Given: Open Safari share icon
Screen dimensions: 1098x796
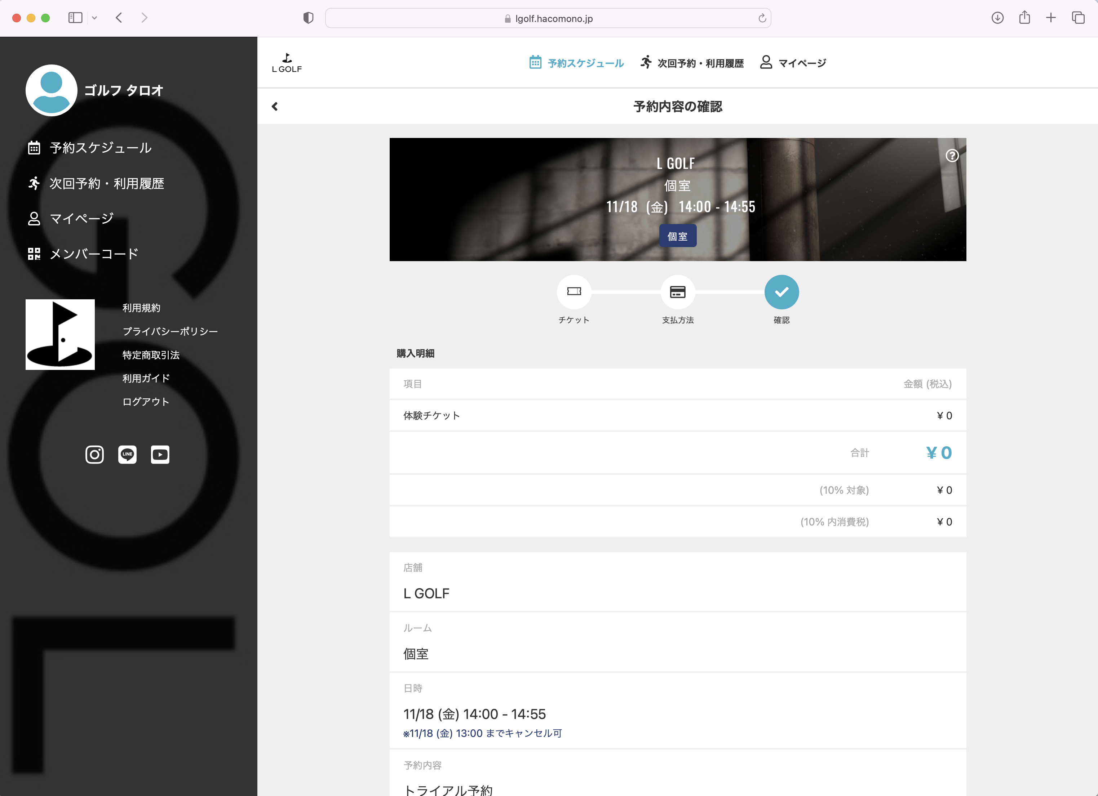Looking at the screenshot, I should (x=1024, y=18).
